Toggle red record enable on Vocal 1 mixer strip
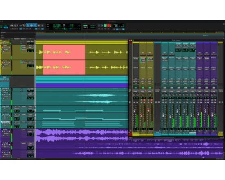Viewport: 225px width, 180px height. tap(144, 100)
